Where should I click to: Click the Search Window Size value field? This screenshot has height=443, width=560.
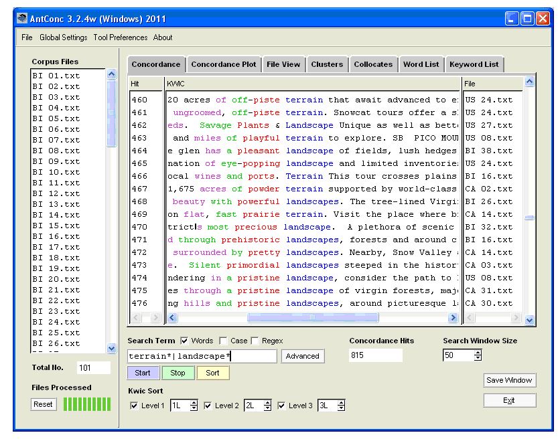(x=459, y=355)
